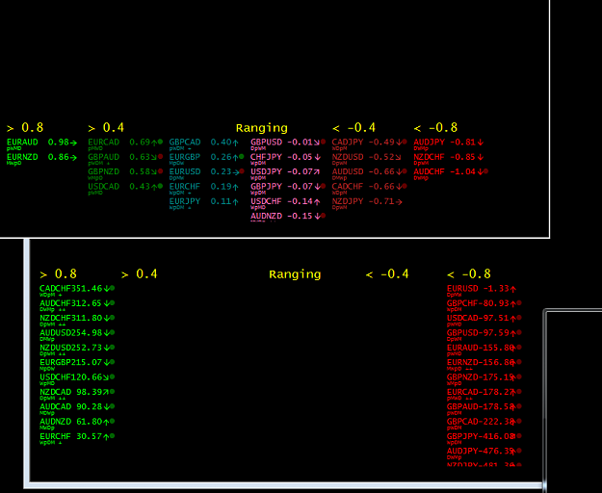Click the CHFJPY -0.05 entry
602x493 pixels.
[286, 157]
